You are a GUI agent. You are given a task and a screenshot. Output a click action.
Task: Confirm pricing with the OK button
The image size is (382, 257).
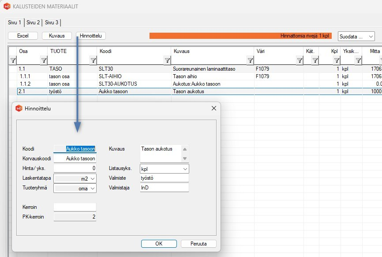click(x=159, y=244)
